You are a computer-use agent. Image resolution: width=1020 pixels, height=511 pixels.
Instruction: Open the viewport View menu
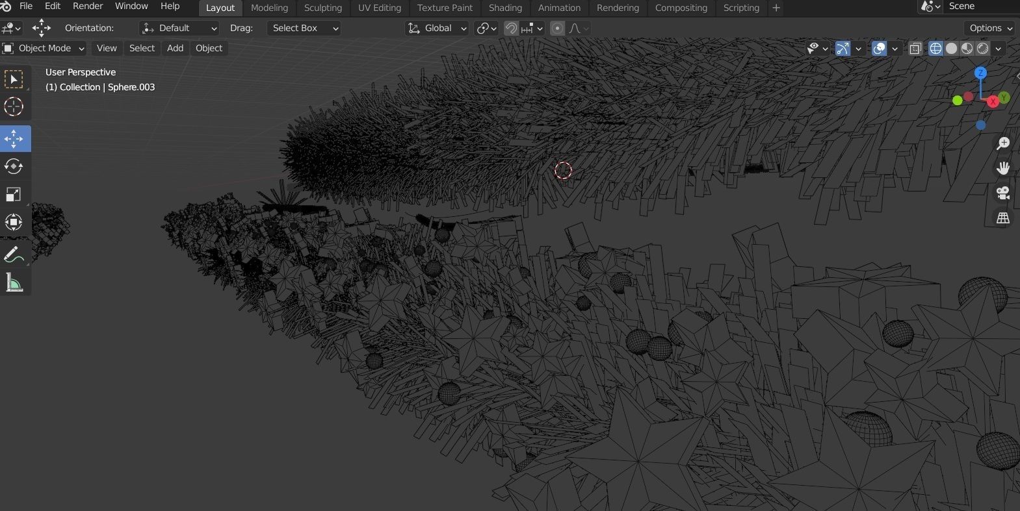pyautogui.click(x=107, y=48)
